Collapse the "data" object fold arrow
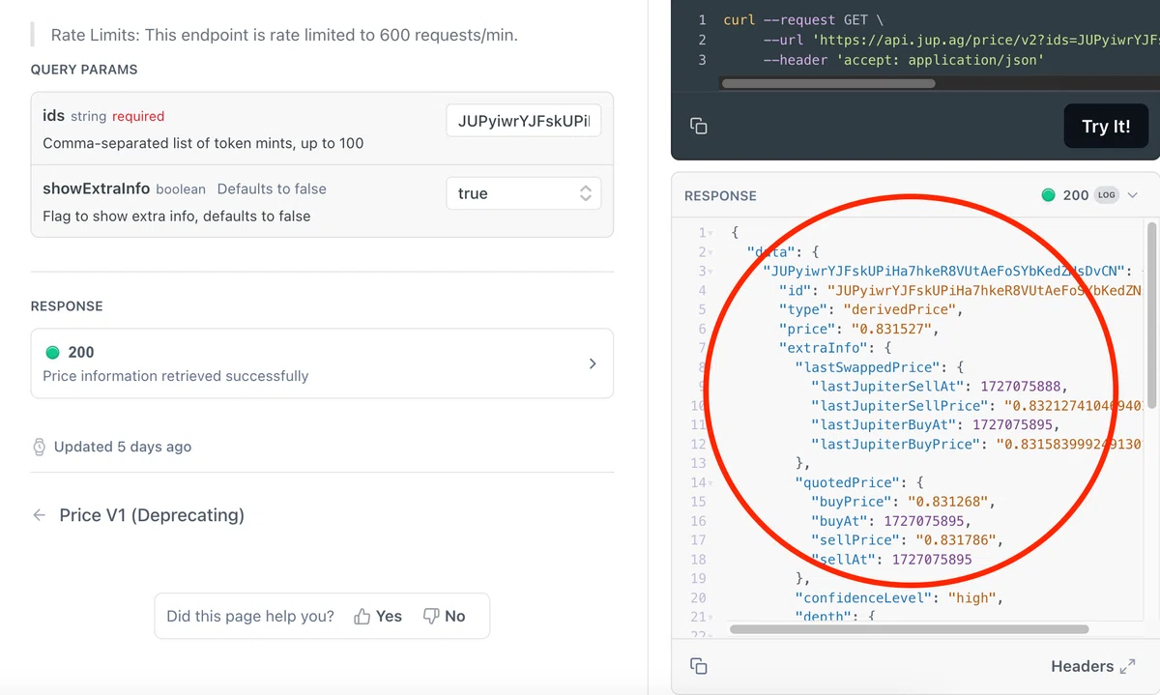 (x=710, y=252)
